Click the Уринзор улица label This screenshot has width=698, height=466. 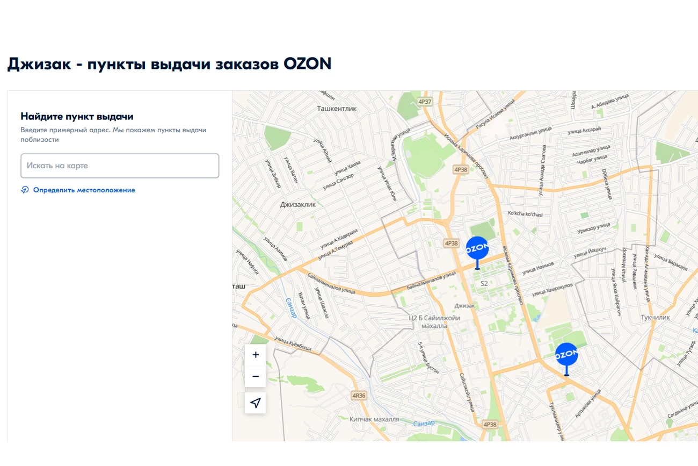click(x=593, y=228)
